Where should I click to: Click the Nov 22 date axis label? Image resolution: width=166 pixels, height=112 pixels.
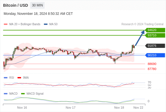click(138, 108)
